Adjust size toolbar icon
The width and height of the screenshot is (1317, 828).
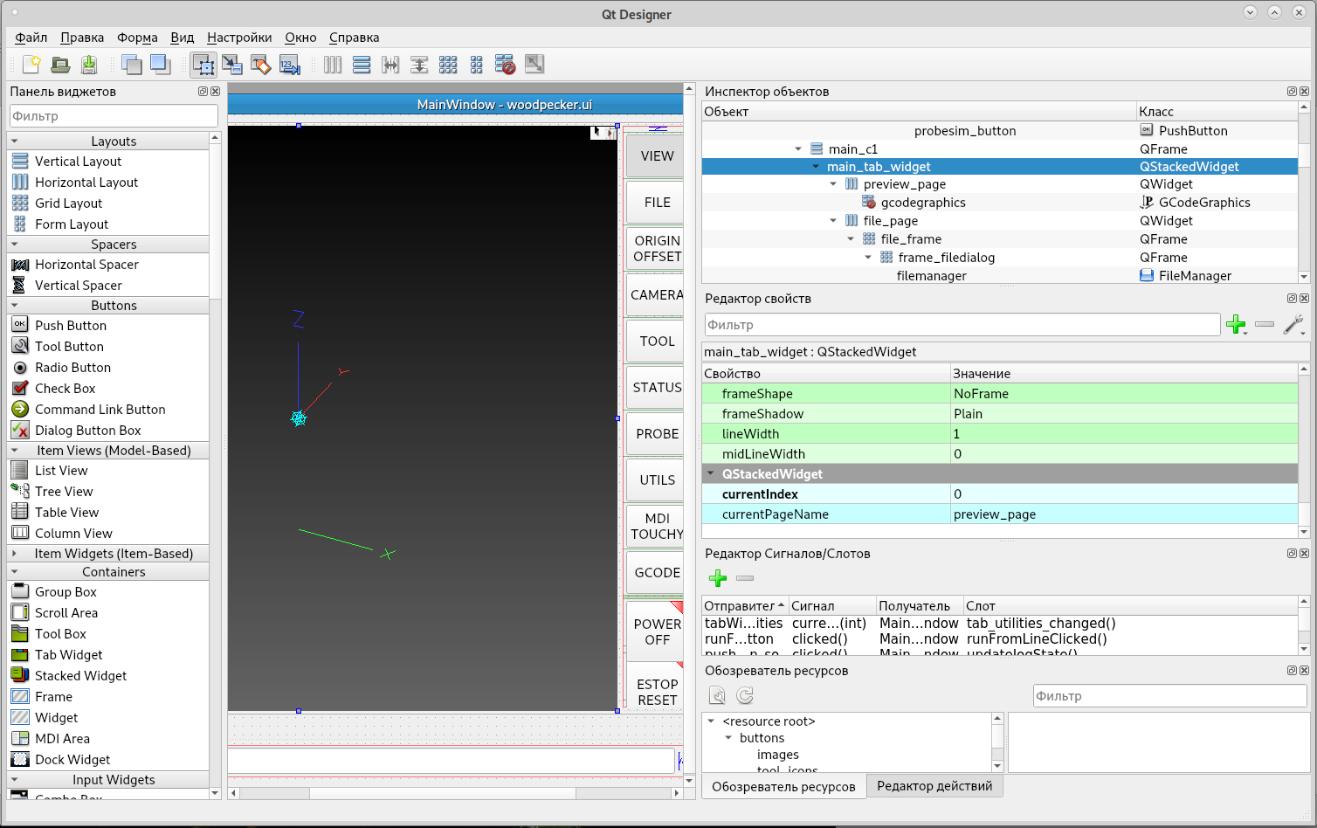534,64
